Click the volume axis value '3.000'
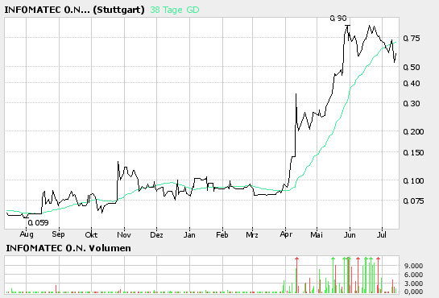 coord(413,284)
